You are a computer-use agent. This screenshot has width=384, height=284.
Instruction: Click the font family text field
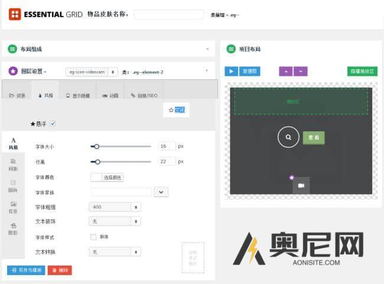[121, 192]
